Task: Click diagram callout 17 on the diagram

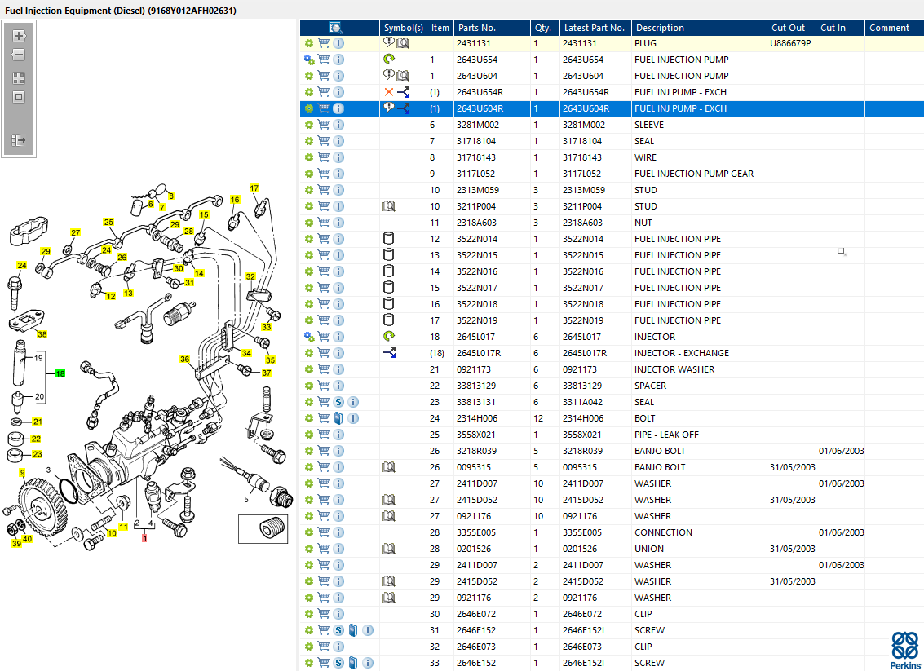Action: (254, 188)
